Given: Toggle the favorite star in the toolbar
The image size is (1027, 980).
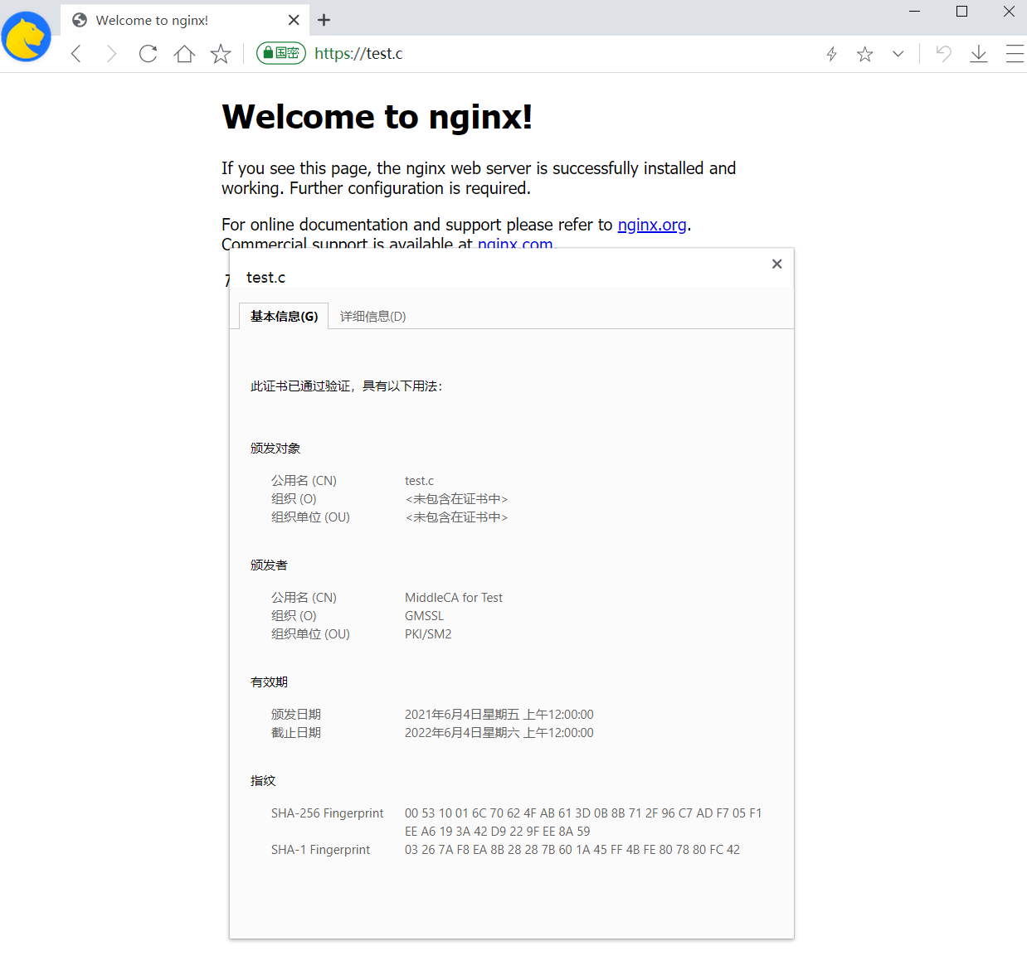Looking at the screenshot, I should (x=865, y=53).
